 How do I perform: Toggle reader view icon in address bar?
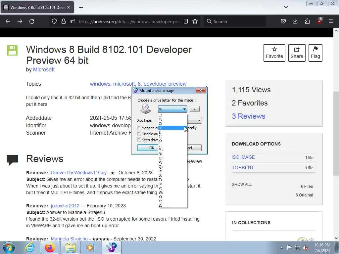(x=185, y=21)
